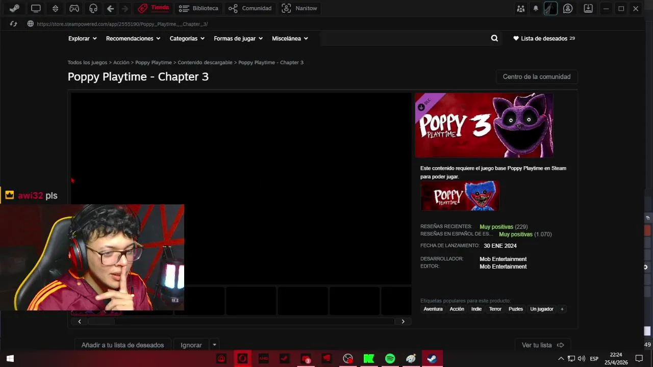Open the 'Poppy Playtime' breadcrumb link
This screenshot has width=653, height=367.
(x=153, y=62)
